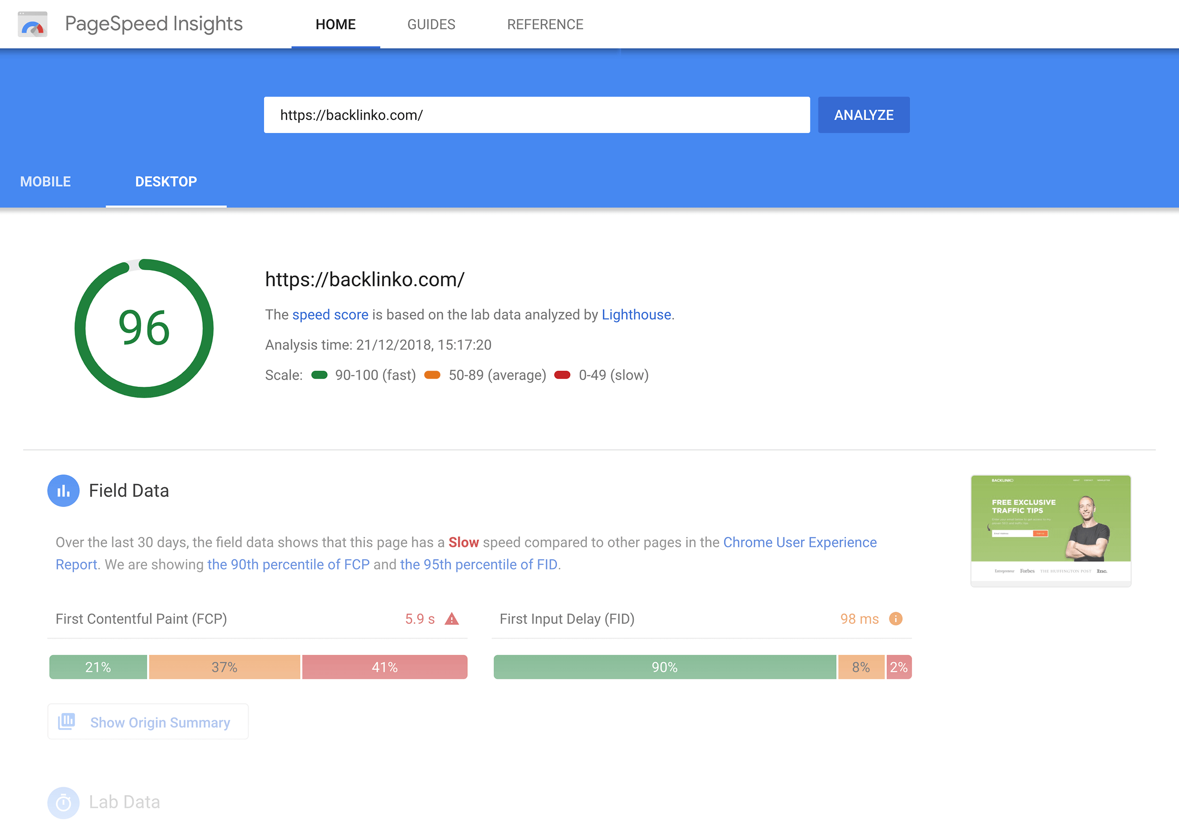Click First Input Delay (FID) label
This screenshot has height=839, width=1179.
567,619
